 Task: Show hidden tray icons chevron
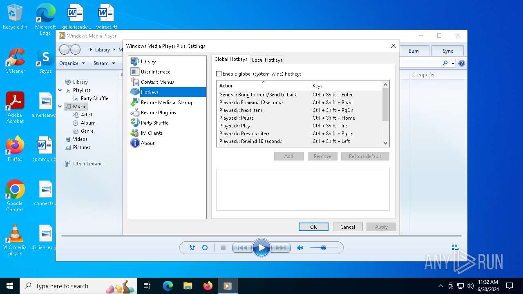440,286
